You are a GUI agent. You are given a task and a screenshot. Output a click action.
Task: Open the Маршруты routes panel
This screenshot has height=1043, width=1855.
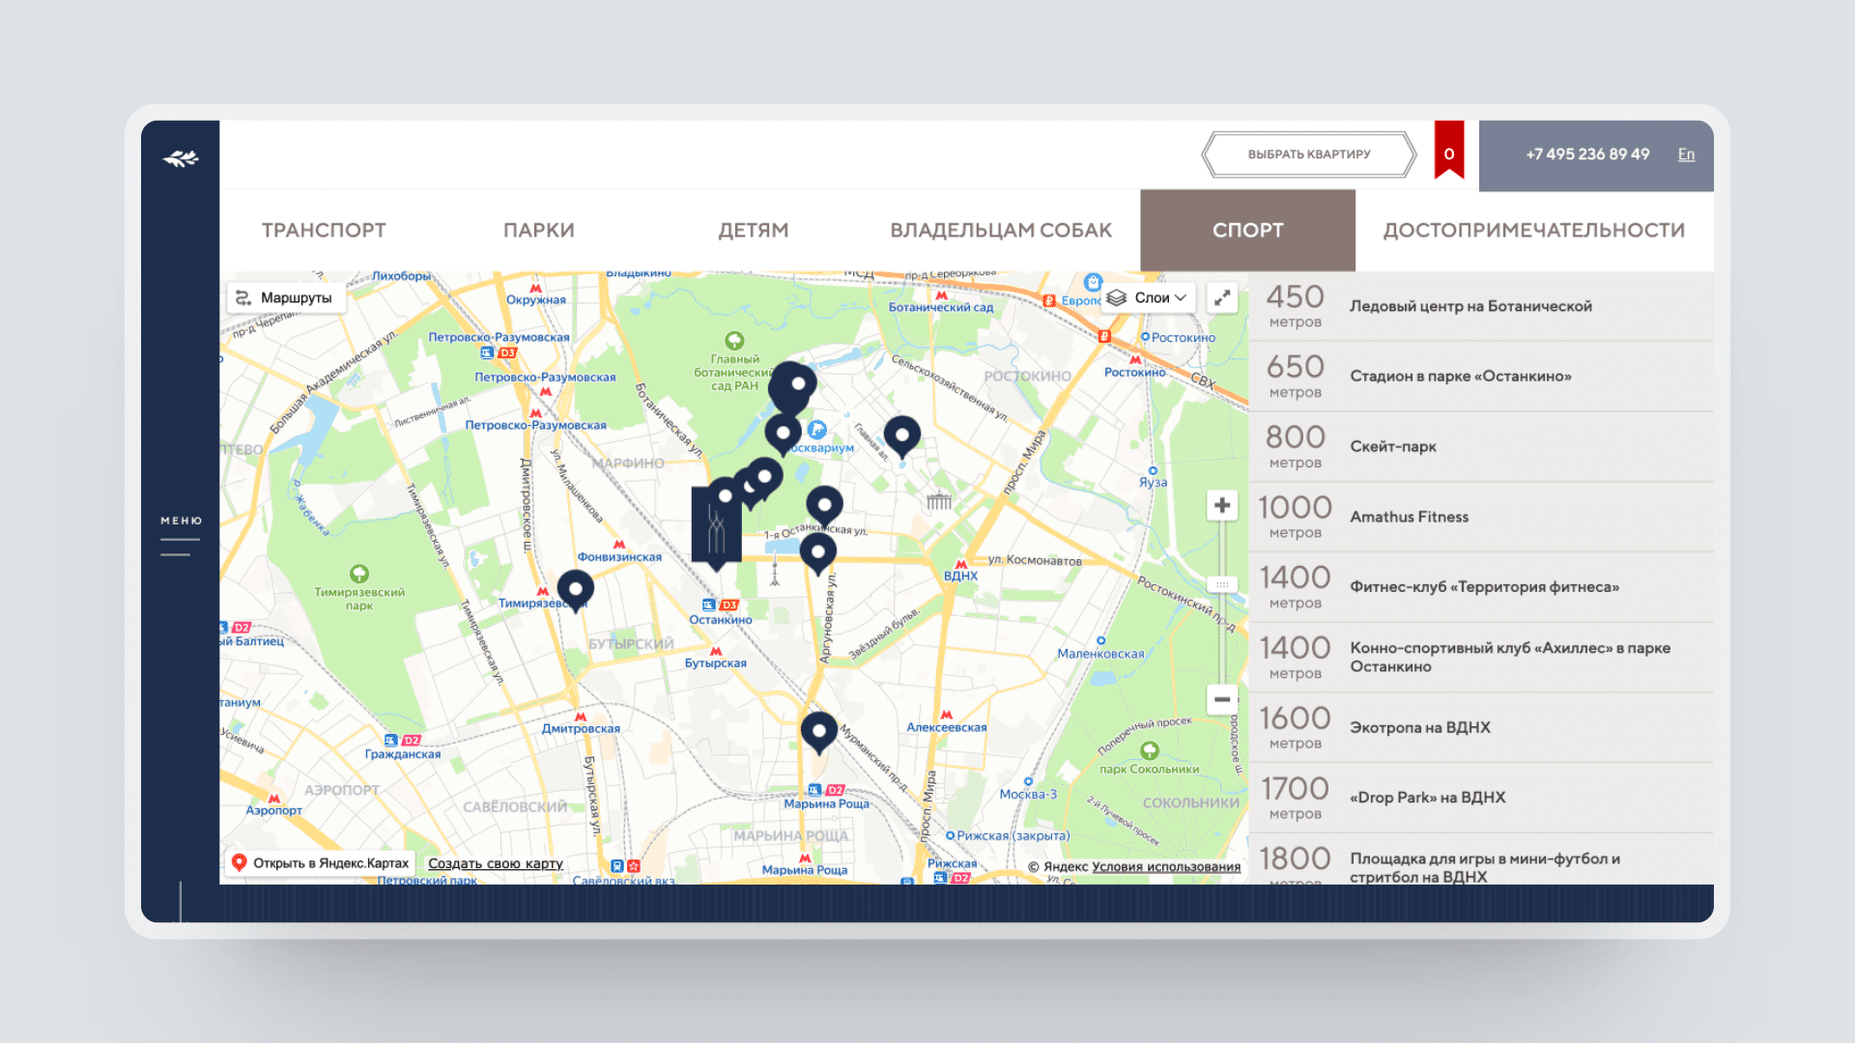(x=285, y=297)
